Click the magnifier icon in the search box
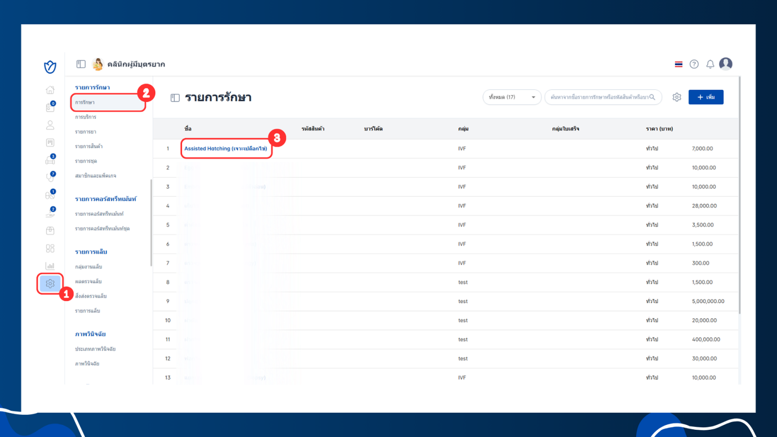The height and width of the screenshot is (437, 777). (652, 97)
